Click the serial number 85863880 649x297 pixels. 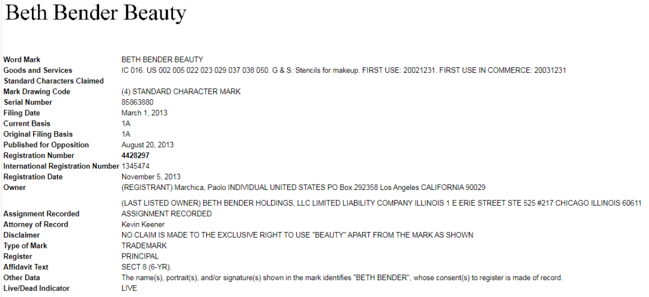point(137,102)
